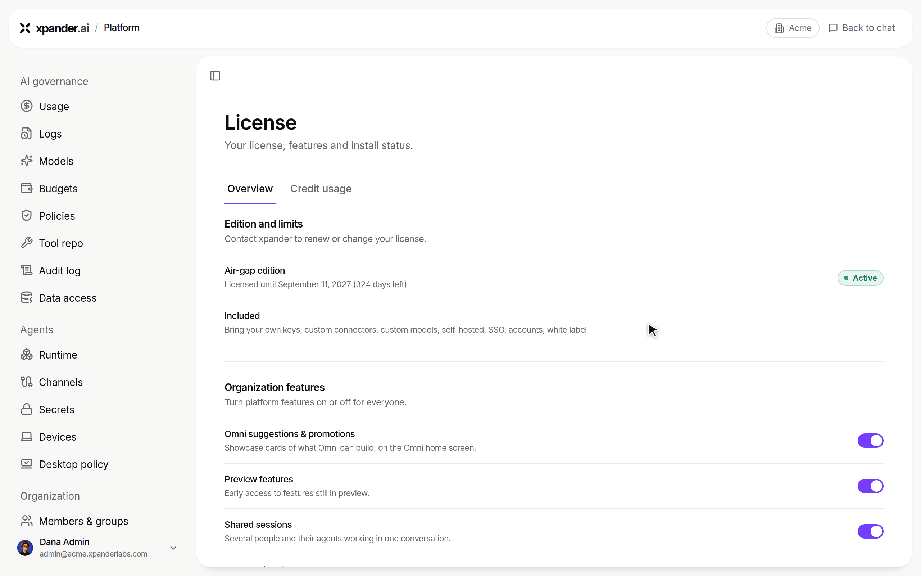921x576 pixels.
Task: Click the xpander.ai logo icon
Action: pos(25,28)
